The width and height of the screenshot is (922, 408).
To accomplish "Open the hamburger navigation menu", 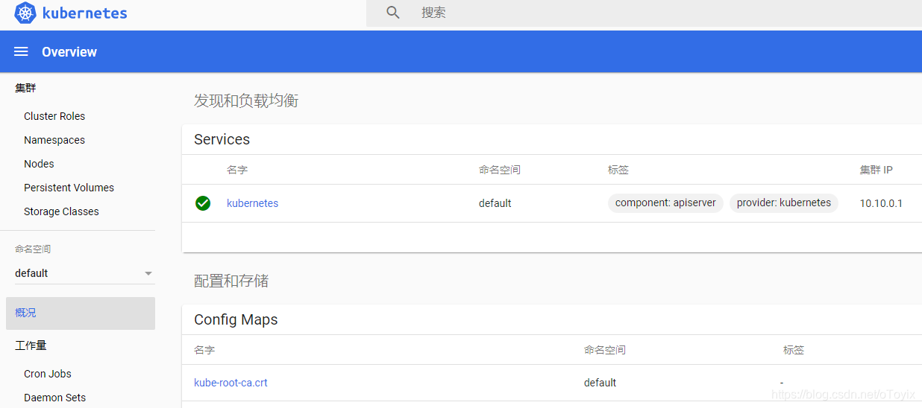I will coord(21,51).
